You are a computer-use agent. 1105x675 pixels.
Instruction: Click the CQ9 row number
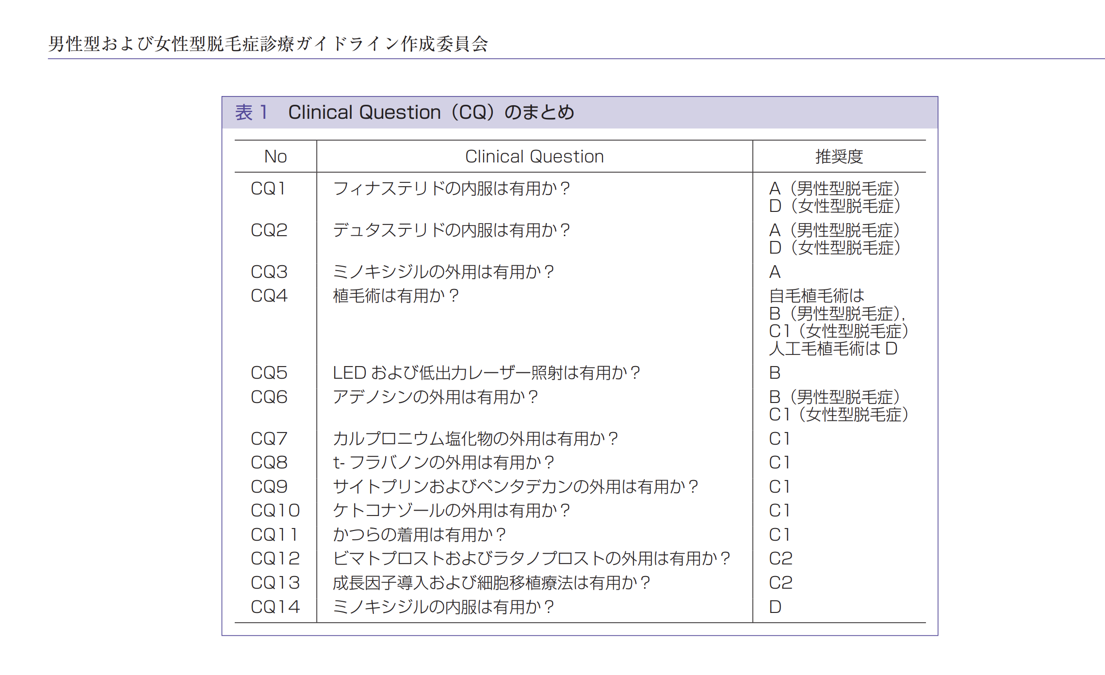269,487
